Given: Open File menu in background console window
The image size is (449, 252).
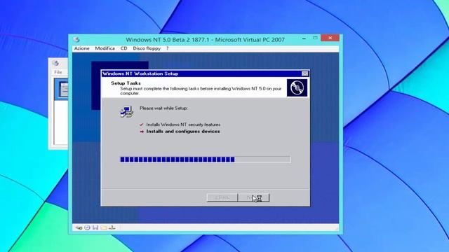Looking at the screenshot, I should [58, 72].
